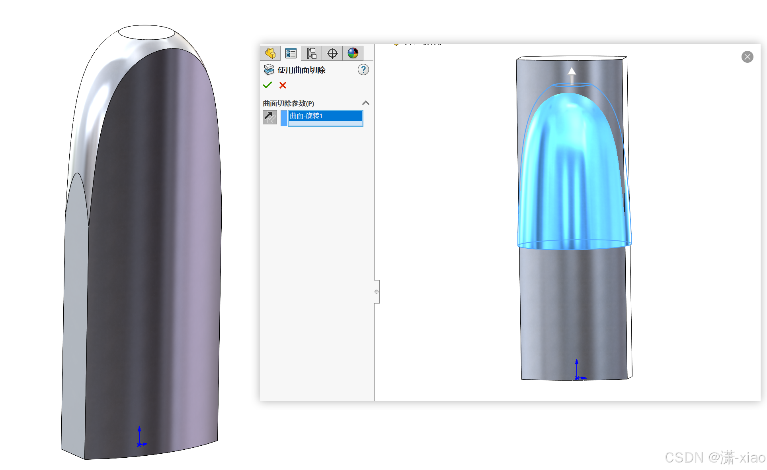The width and height of the screenshot is (767, 470).
Task: Select the elliptical top face of left model
Action: pos(146,33)
